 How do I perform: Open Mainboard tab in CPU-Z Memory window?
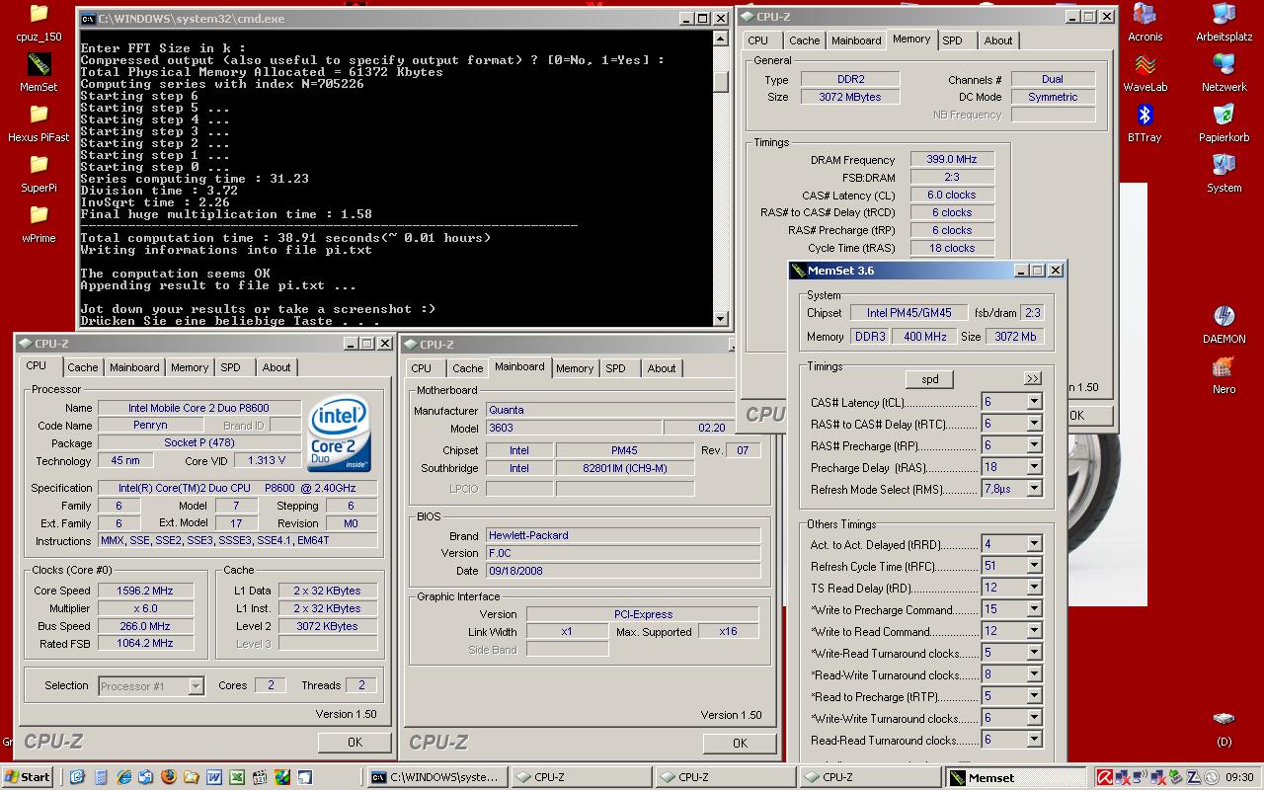point(856,40)
